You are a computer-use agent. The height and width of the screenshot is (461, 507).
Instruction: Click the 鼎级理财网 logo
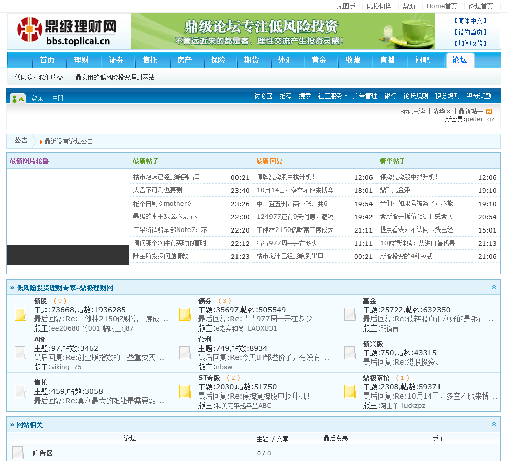click(66, 31)
